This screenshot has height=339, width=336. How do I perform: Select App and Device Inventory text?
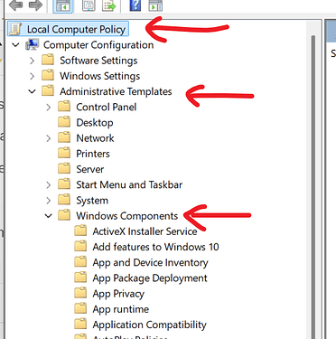click(150, 263)
